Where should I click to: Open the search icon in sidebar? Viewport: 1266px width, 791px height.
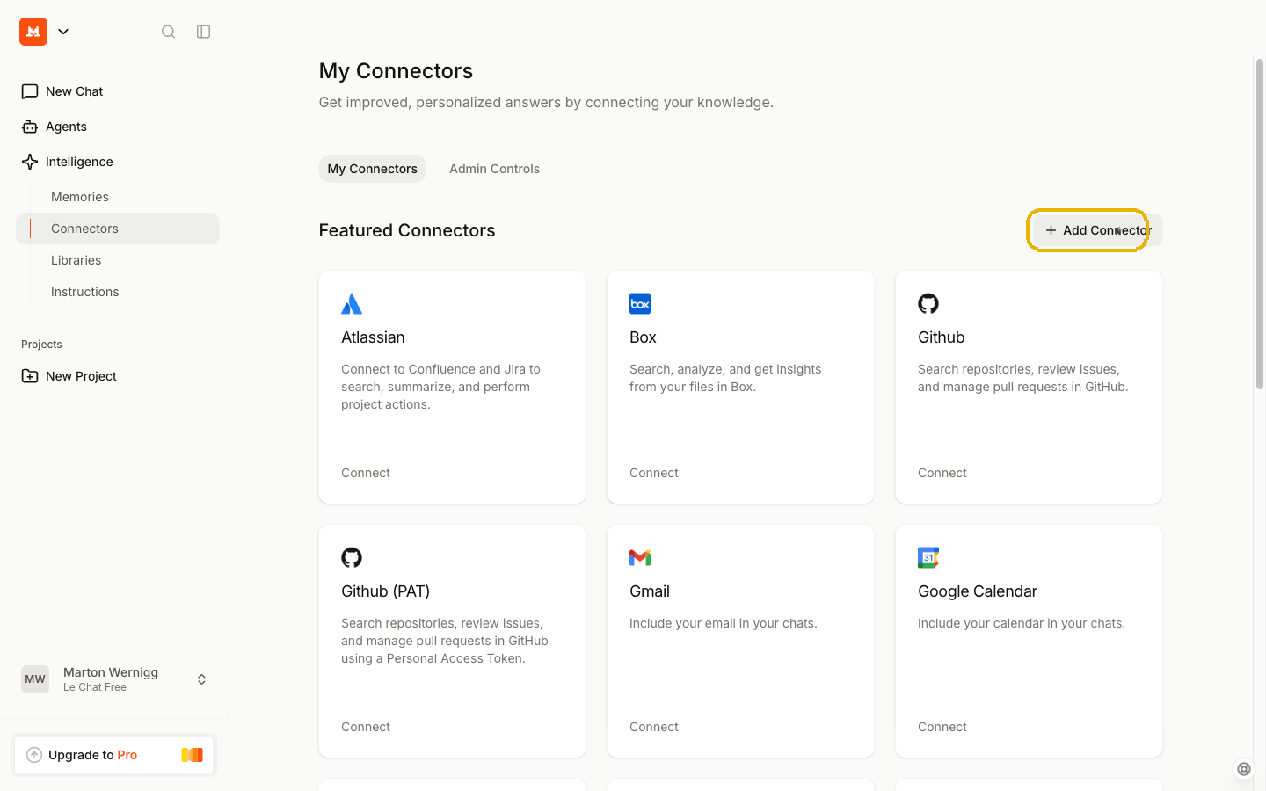coord(168,32)
